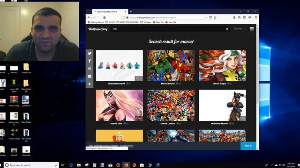Open the Mail taskbar icon
The image size is (300, 168).
pyautogui.click(x=111, y=165)
